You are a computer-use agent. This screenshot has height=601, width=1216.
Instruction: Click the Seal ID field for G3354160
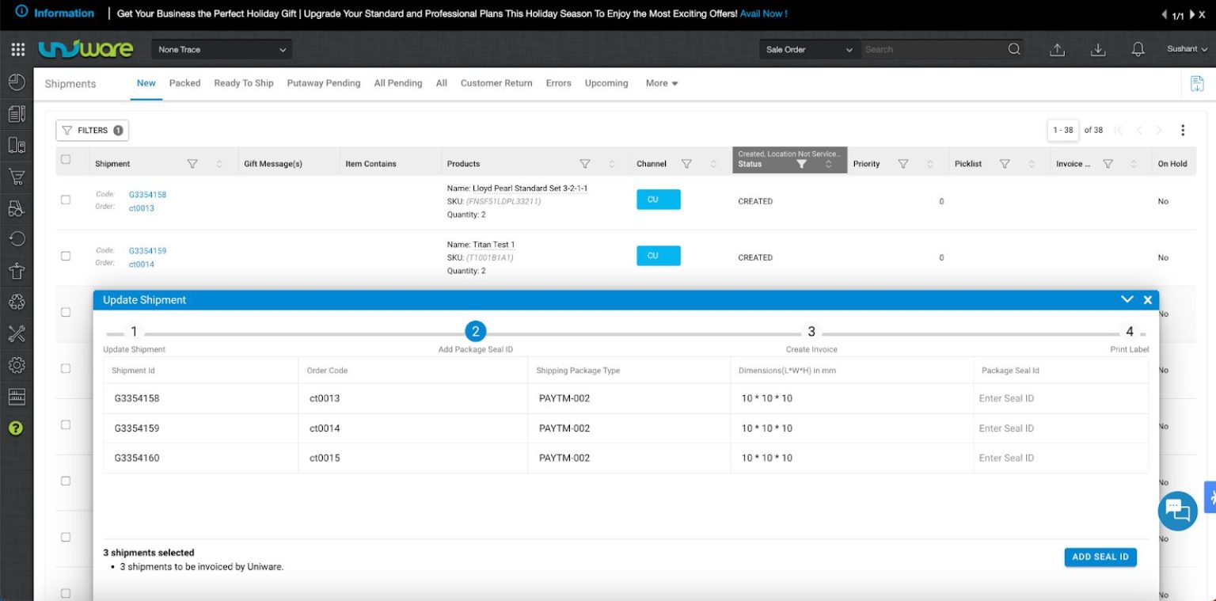pyautogui.click(x=1061, y=458)
